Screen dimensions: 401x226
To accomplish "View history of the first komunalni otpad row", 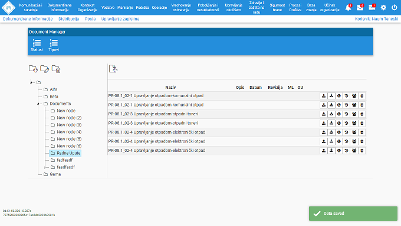I will (x=347, y=96).
